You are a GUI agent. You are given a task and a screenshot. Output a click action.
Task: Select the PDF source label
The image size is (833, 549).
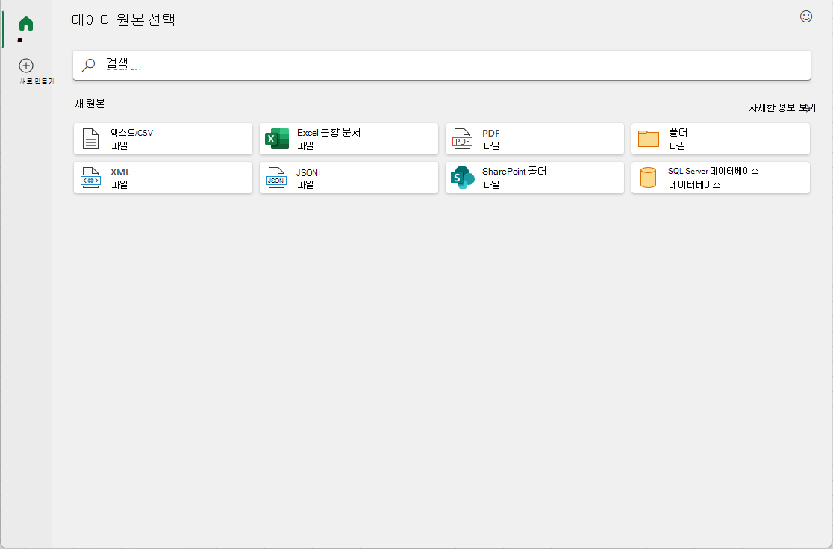pos(491,134)
